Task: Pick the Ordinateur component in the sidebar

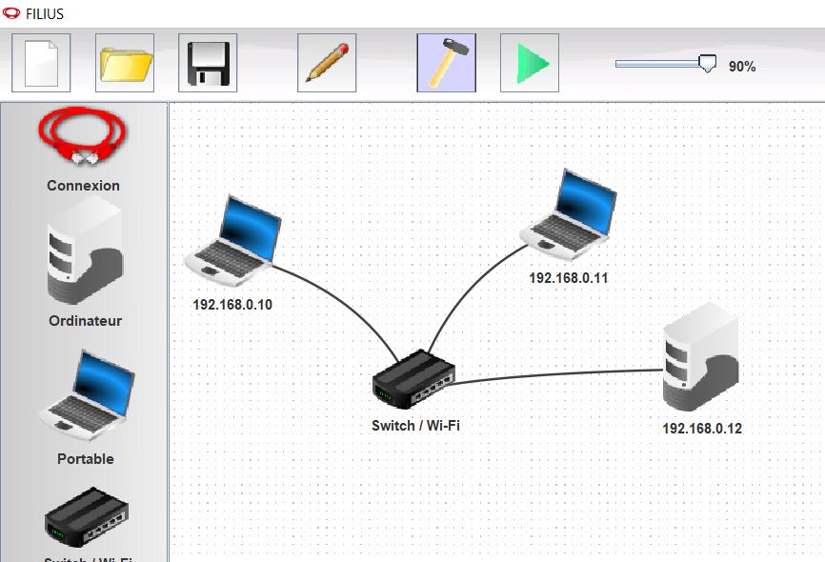Action: 85,255
